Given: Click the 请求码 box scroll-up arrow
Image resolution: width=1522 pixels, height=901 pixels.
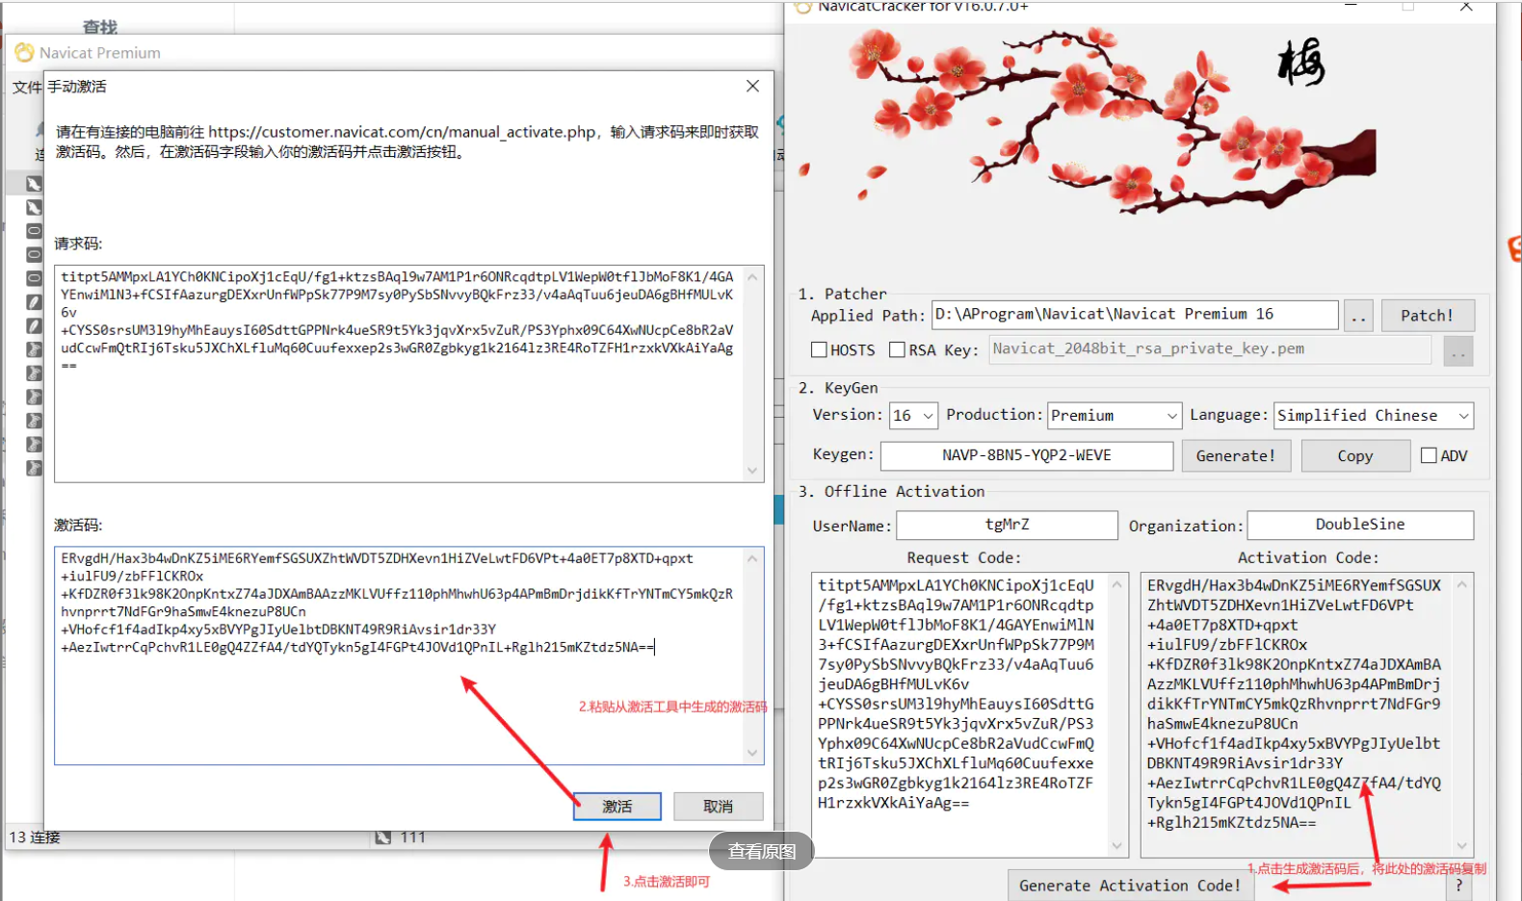Looking at the screenshot, I should (752, 276).
